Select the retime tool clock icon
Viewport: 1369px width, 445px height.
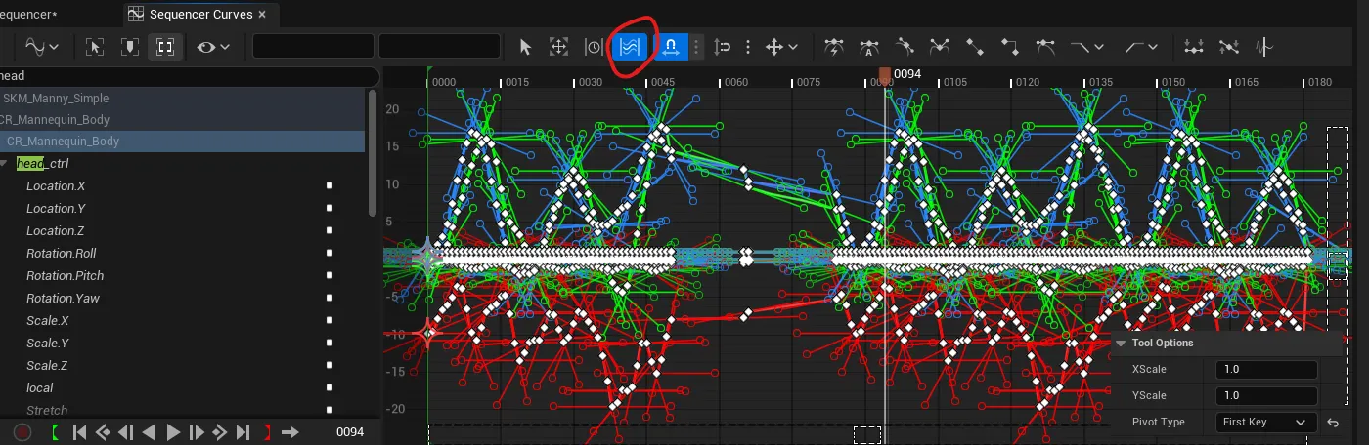point(594,46)
